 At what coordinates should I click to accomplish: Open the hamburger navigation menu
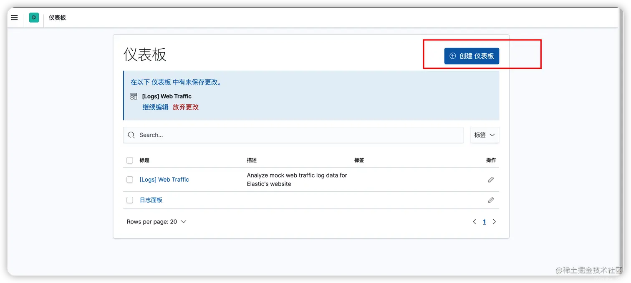point(15,18)
